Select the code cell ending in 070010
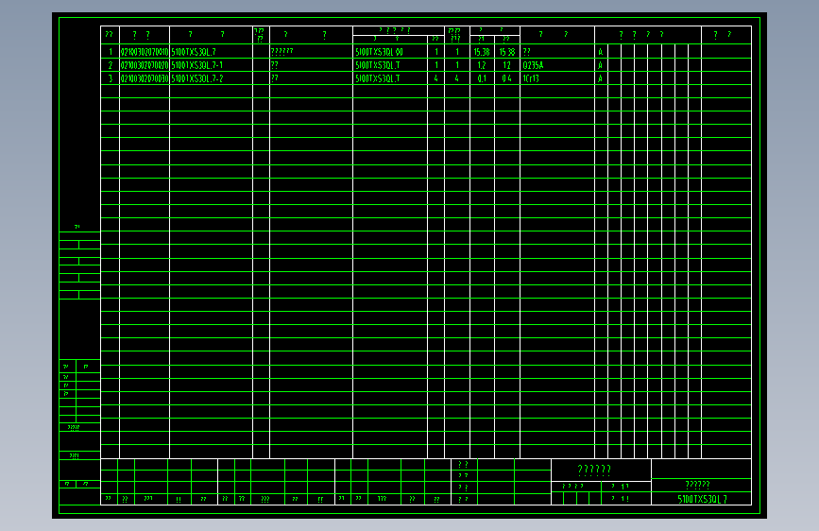The width and height of the screenshot is (819, 531). click(145, 52)
